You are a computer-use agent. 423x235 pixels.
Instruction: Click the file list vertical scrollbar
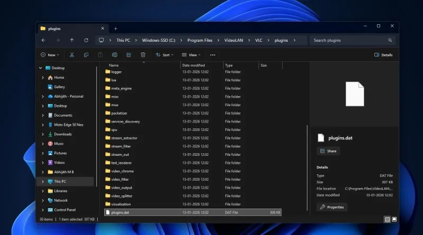tap(307, 168)
